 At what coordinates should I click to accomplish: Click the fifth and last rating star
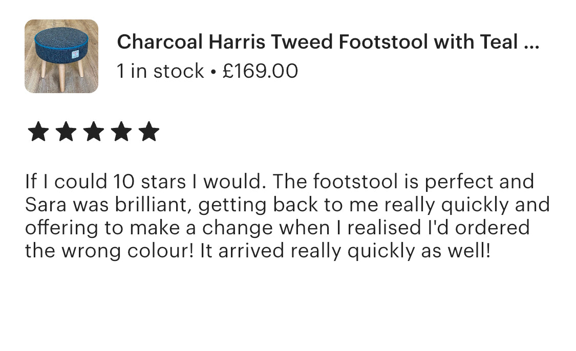[150, 132]
